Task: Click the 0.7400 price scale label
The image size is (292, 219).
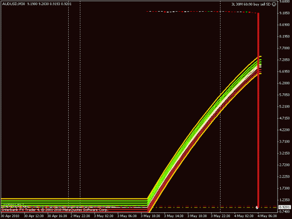Action: 285,212
